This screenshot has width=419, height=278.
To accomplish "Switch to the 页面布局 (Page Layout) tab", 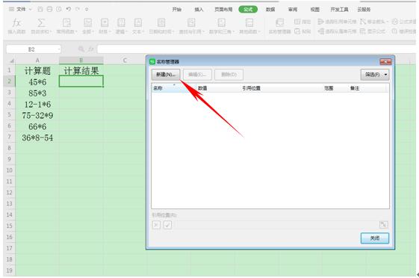I will coord(223,10).
